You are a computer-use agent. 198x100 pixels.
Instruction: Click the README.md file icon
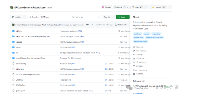pos(14,85)
